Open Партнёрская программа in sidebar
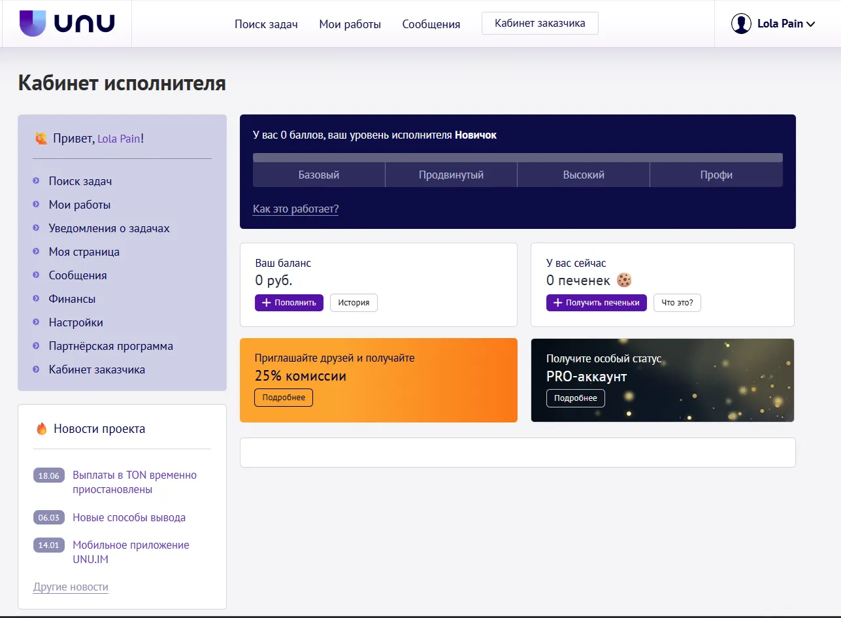 [x=111, y=346]
